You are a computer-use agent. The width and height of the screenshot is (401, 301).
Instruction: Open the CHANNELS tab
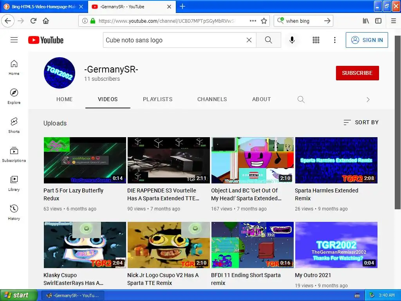pos(212,99)
